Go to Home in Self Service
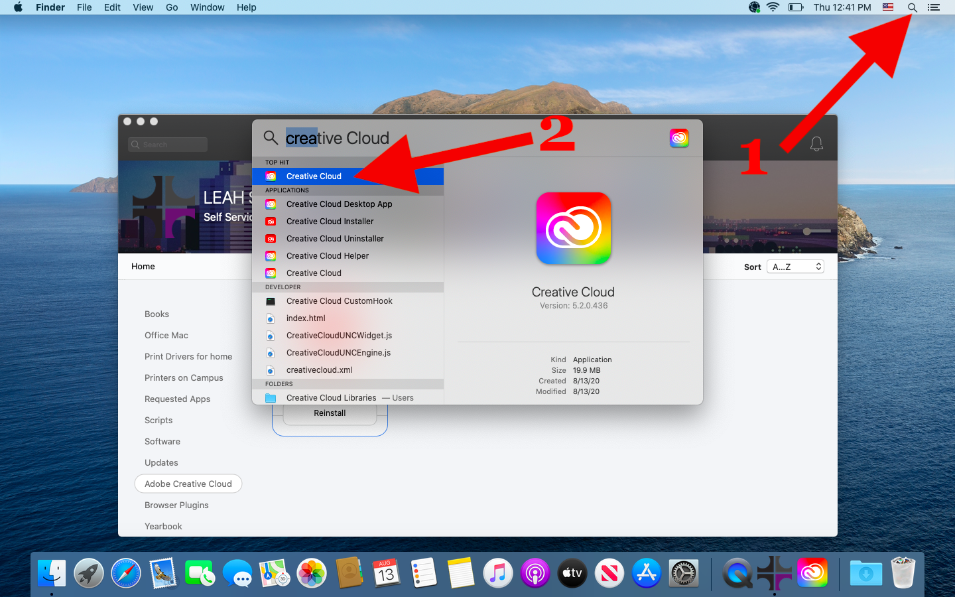Viewport: 955px width, 597px height. point(143,267)
